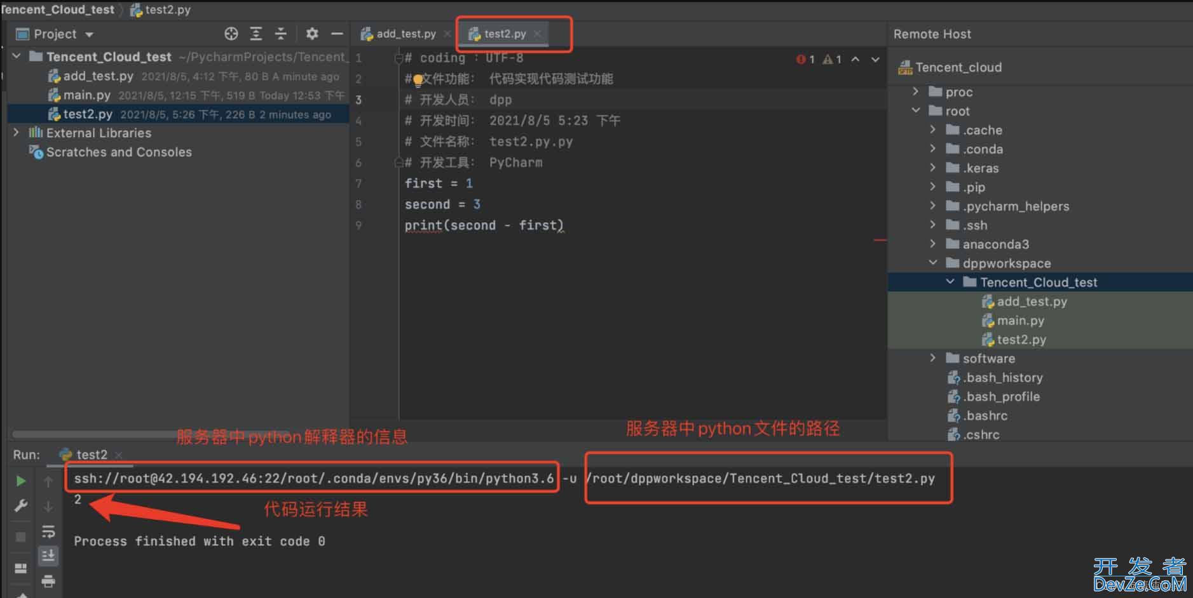Open run configuration wrench icon
Image resolution: width=1193 pixels, height=598 pixels.
pyautogui.click(x=21, y=506)
